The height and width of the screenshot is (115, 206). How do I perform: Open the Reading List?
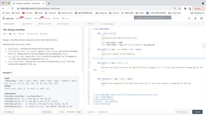pyautogui.click(x=197, y=13)
